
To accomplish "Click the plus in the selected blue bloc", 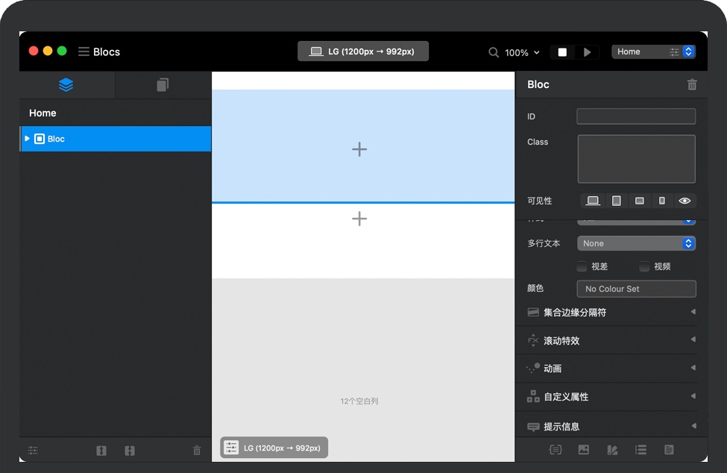I will [359, 149].
